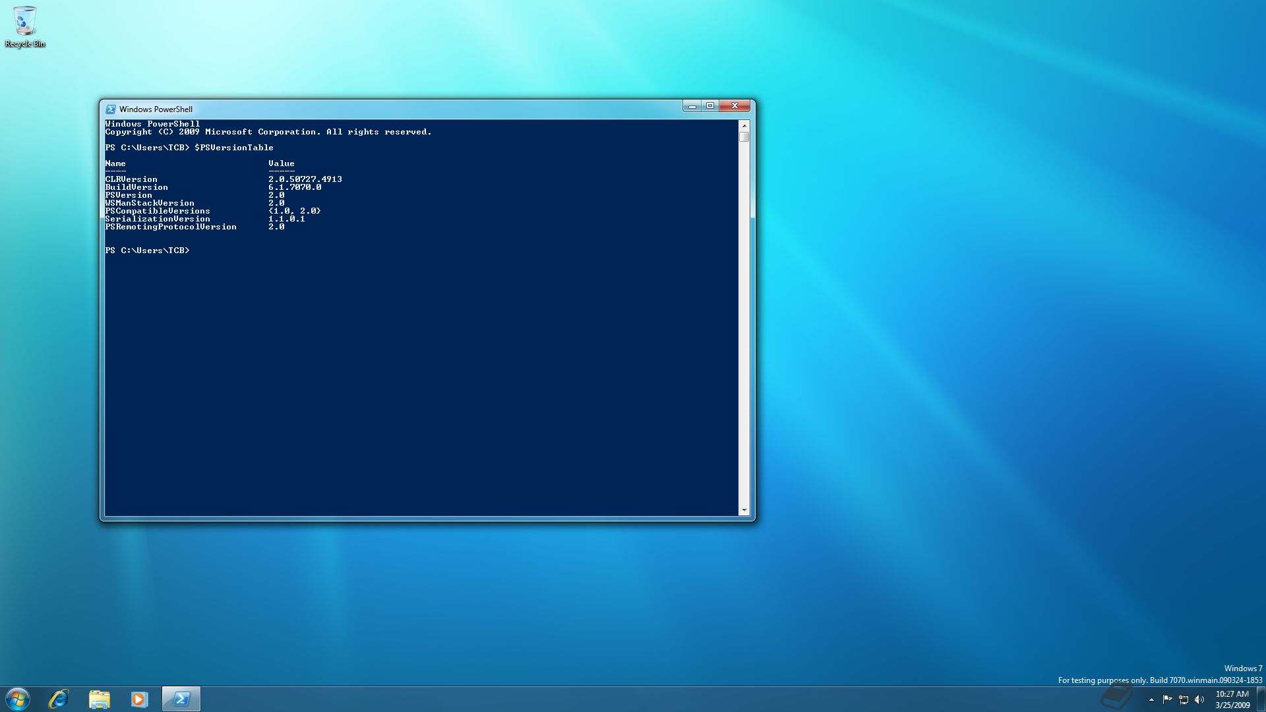Image resolution: width=1266 pixels, height=712 pixels.
Task: Click the Value column header
Action: click(x=282, y=163)
